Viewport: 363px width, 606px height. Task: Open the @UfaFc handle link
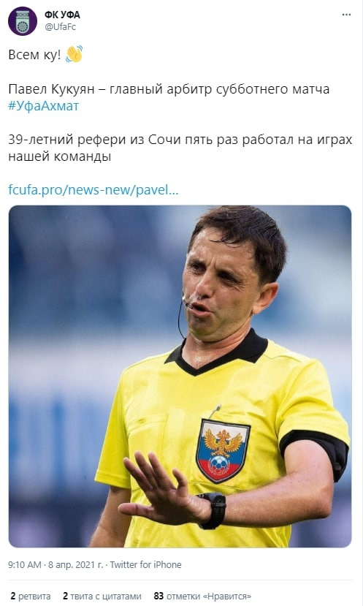(x=60, y=26)
